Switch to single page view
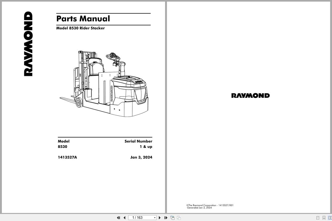This screenshot has width=332, height=221. (318, 218)
